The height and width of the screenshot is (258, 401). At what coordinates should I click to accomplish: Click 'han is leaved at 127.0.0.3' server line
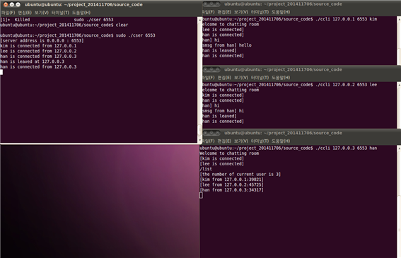[33, 61]
